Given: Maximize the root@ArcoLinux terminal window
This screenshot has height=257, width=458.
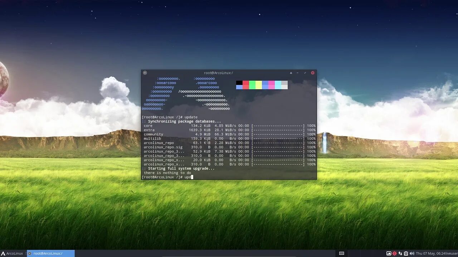Looking at the screenshot, I should point(305,73).
